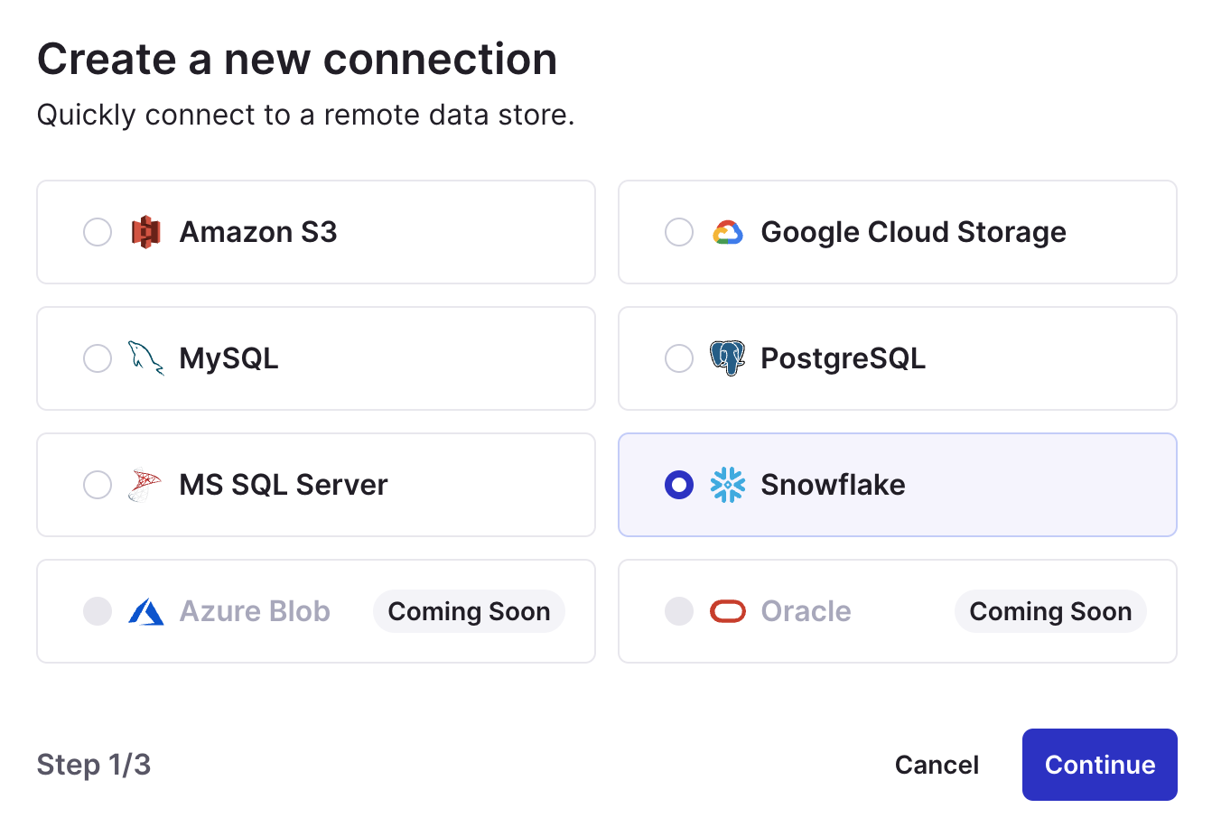Cancel the new connection dialog
This screenshot has width=1212, height=836.
(x=937, y=765)
